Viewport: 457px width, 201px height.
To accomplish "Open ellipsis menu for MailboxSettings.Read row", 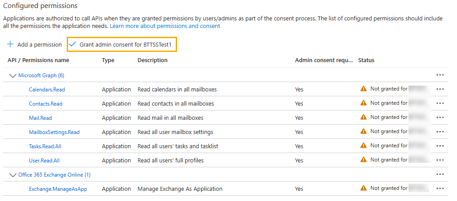I will [440, 132].
